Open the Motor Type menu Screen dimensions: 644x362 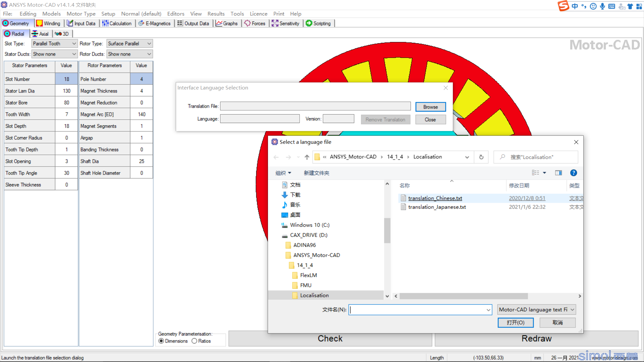point(81,14)
